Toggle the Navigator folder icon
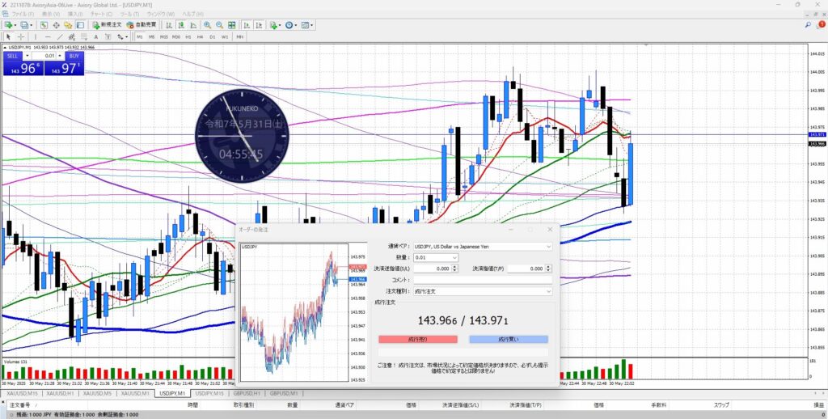The height and width of the screenshot is (419, 828). [x=68, y=25]
